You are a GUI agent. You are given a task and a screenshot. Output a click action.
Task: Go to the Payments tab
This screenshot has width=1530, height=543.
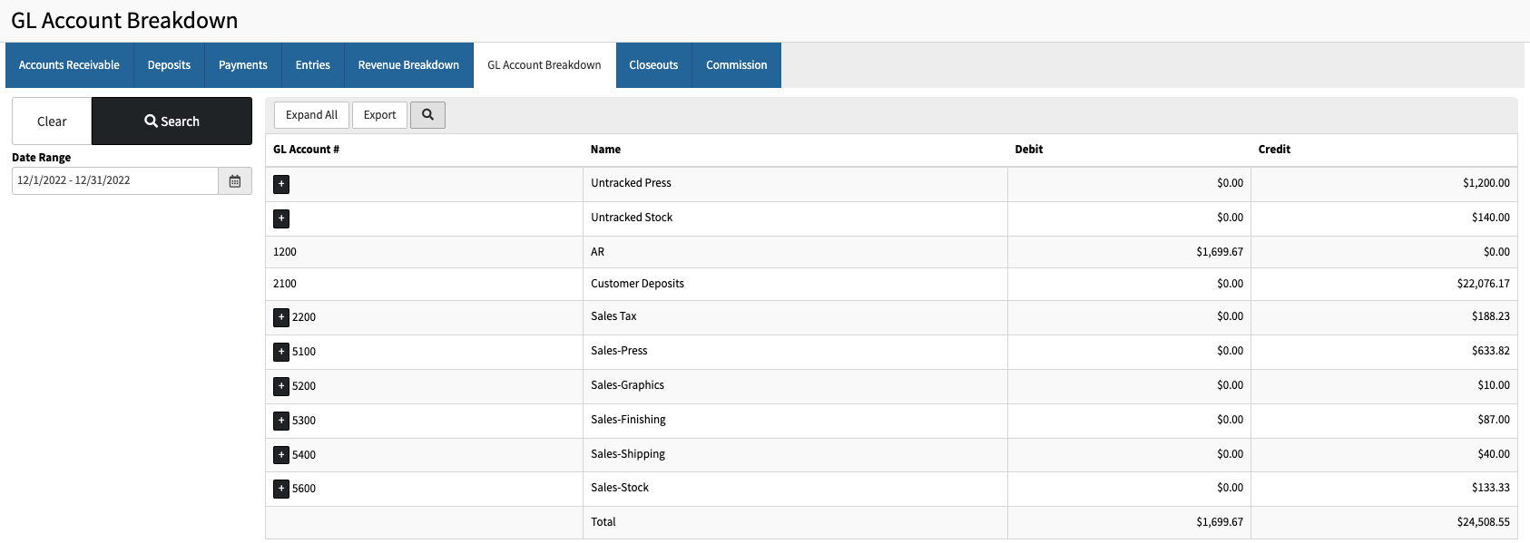pos(243,65)
